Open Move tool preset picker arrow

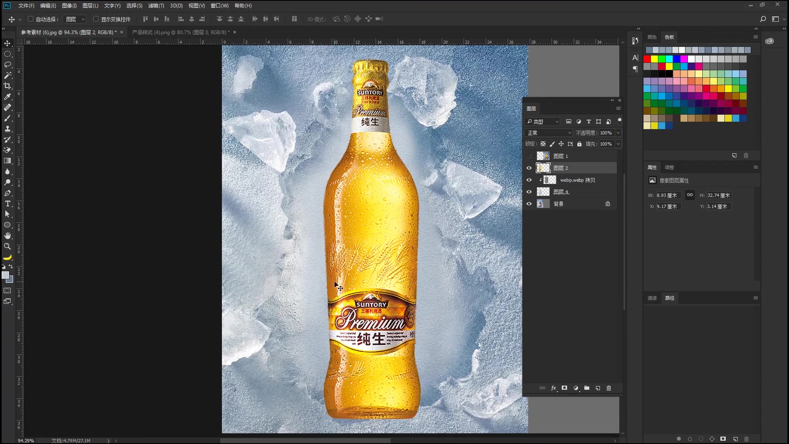coord(20,20)
